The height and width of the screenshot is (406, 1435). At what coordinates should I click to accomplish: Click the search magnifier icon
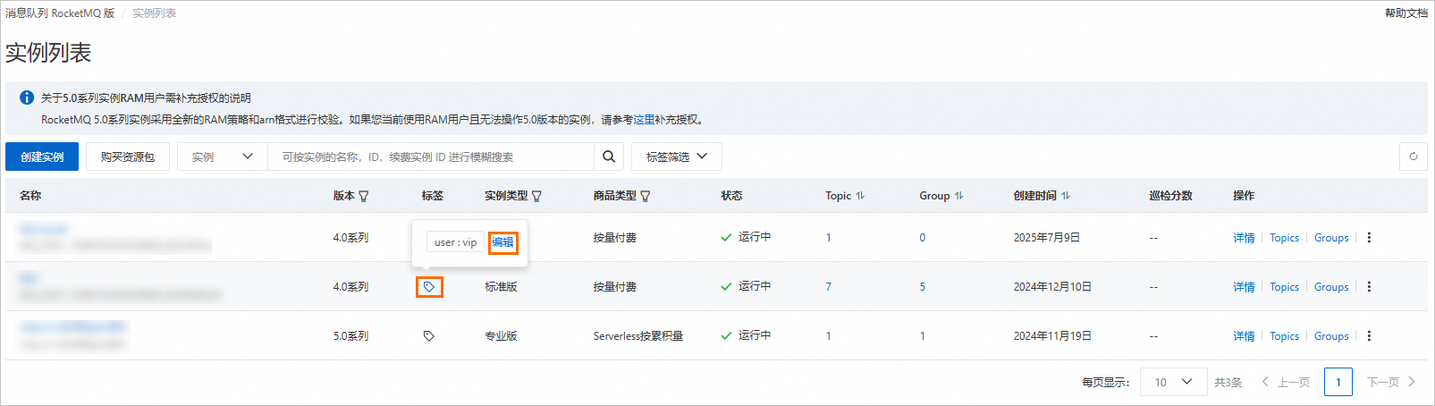(609, 156)
